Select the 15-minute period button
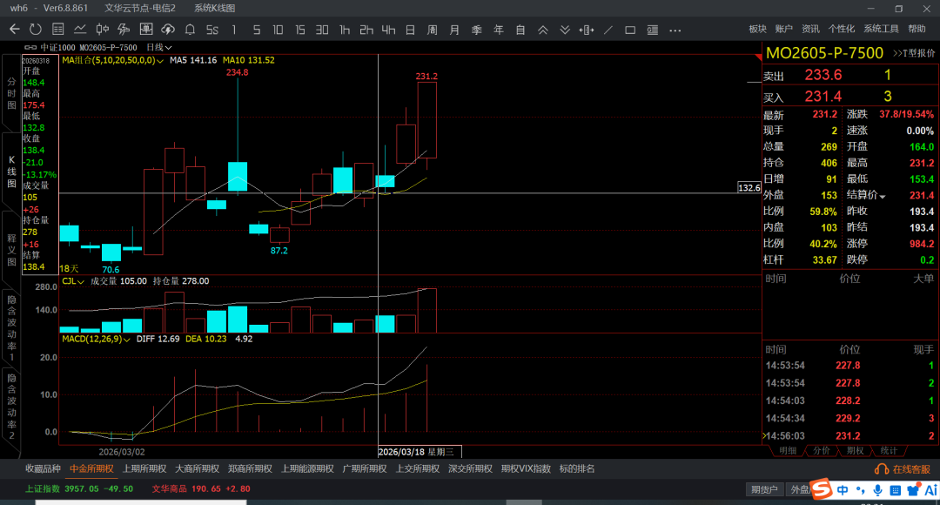Screen dimensions: 940x505 tap(299, 30)
